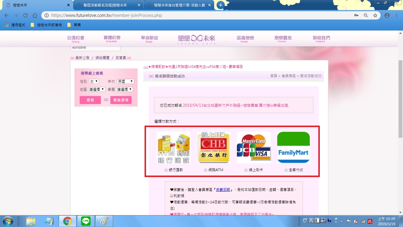
Task: Open the 回首頁 link
Action: click(x=121, y=58)
